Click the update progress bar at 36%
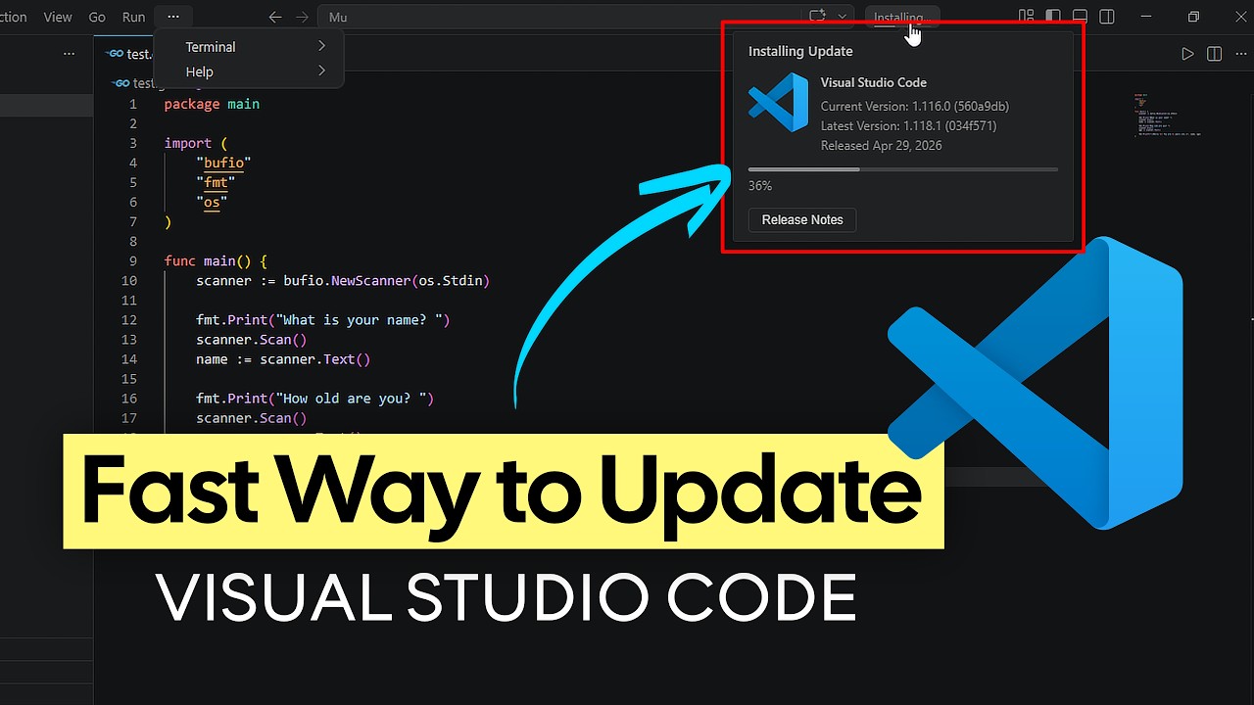 click(902, 169)
